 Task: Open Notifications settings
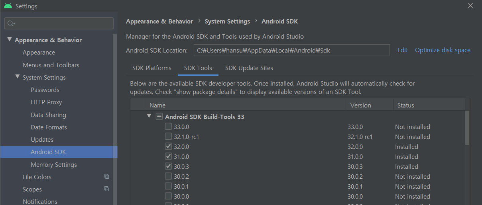[40, 201]
